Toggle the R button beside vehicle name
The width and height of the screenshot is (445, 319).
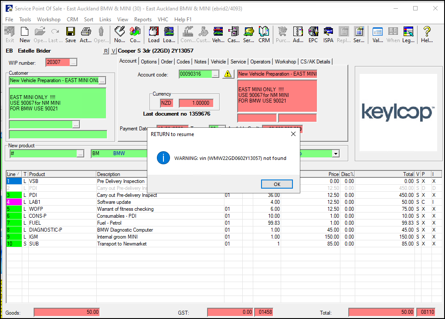(105, 51)
